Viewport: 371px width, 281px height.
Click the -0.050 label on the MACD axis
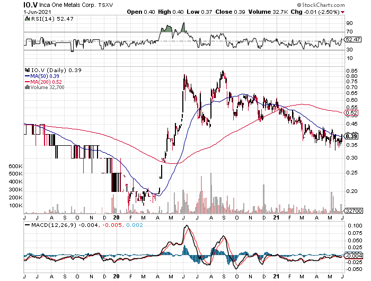pyautogui.click(x=354, y=269)
